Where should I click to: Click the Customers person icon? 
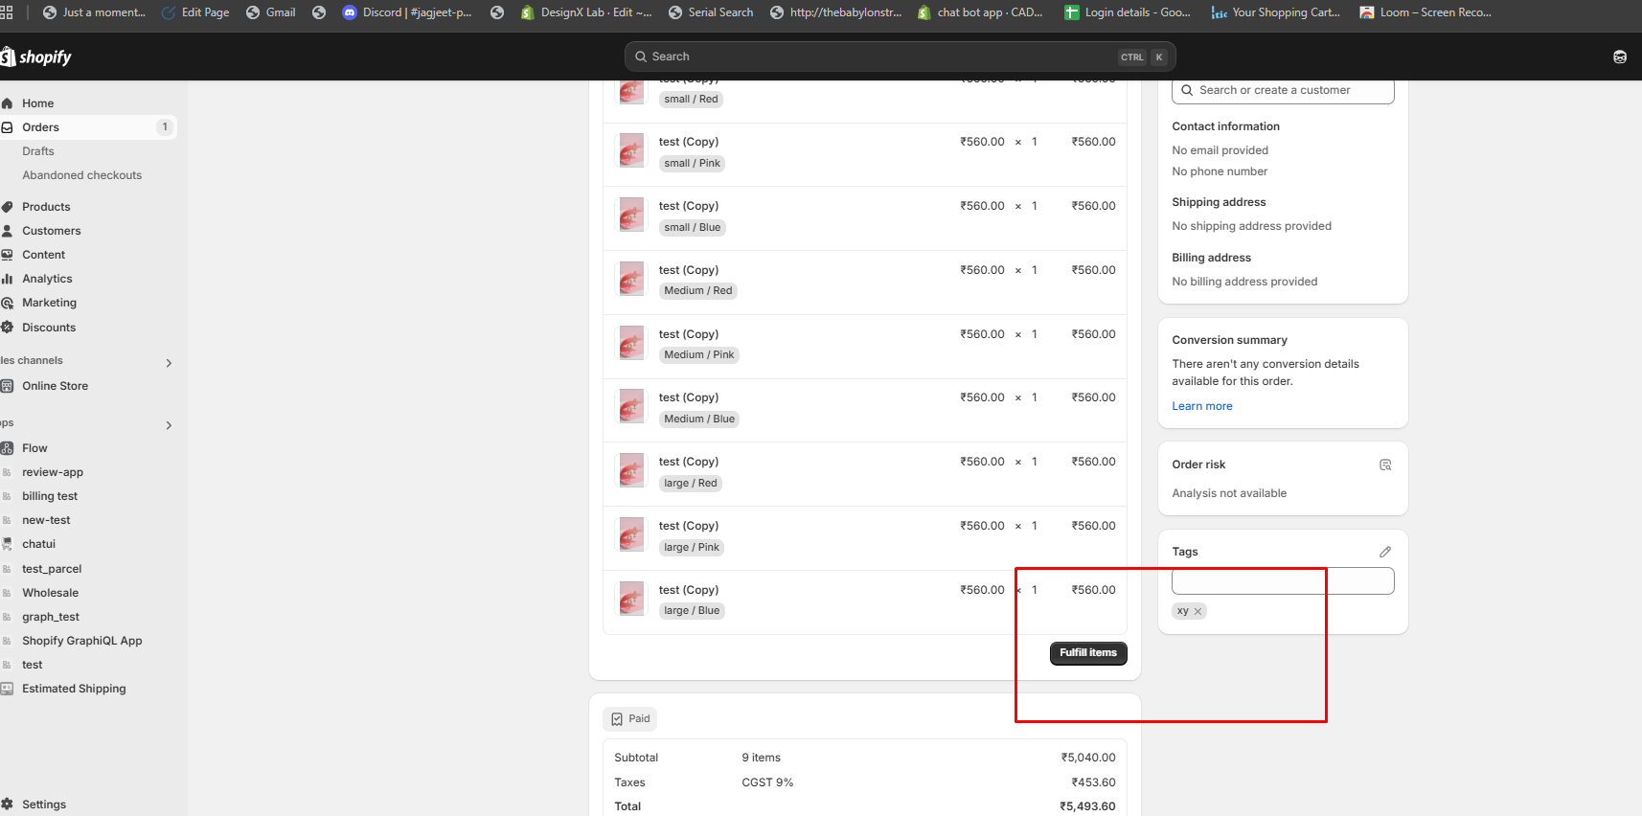click(x=7, y=231)
